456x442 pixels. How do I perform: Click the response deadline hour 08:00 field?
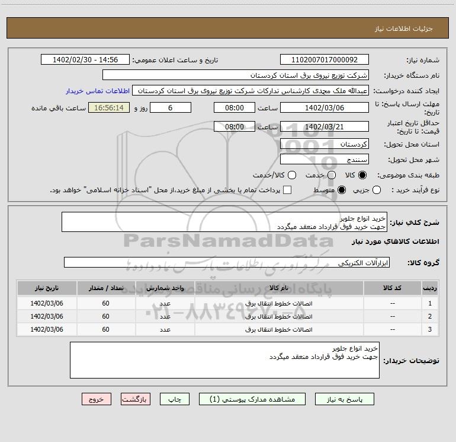pos(235,107)
